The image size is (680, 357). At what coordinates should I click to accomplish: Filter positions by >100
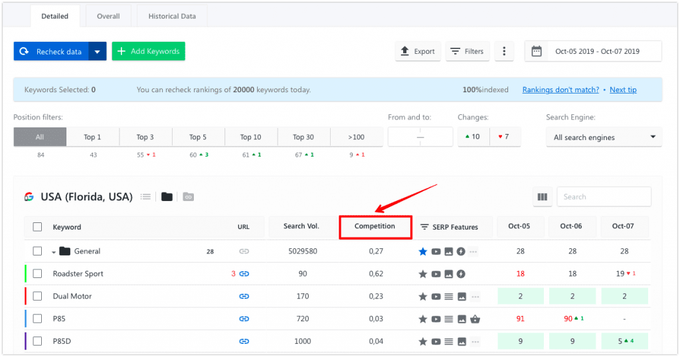[x=356, y=137]
